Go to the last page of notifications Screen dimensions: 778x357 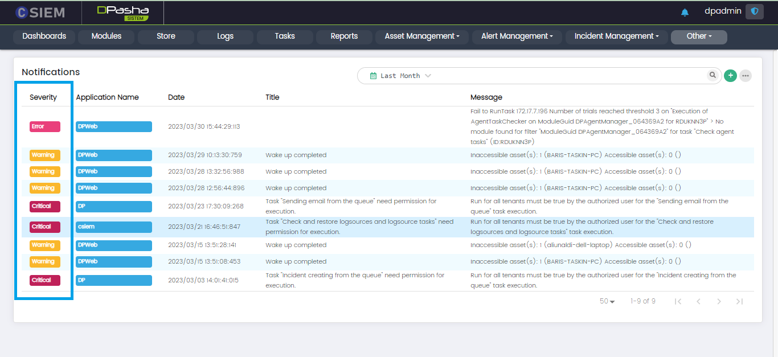click(x=739, y=301)
